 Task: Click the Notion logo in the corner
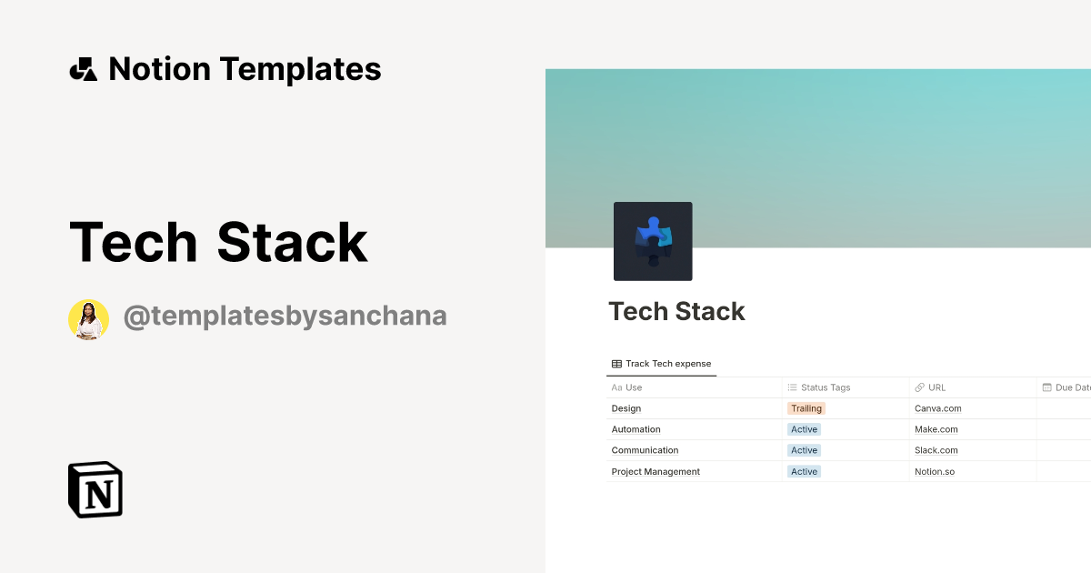95,489
